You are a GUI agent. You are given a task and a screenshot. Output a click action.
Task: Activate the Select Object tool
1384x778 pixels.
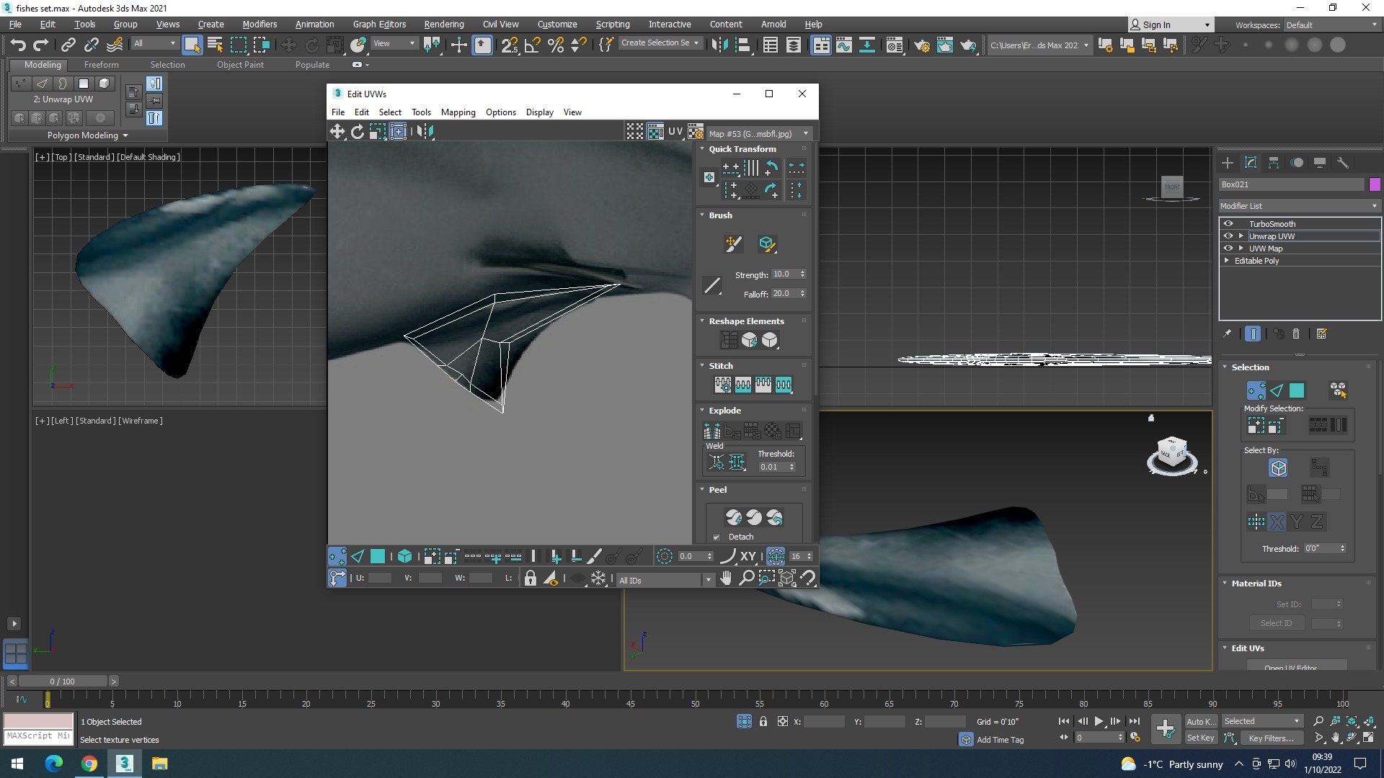pos(192,45)
